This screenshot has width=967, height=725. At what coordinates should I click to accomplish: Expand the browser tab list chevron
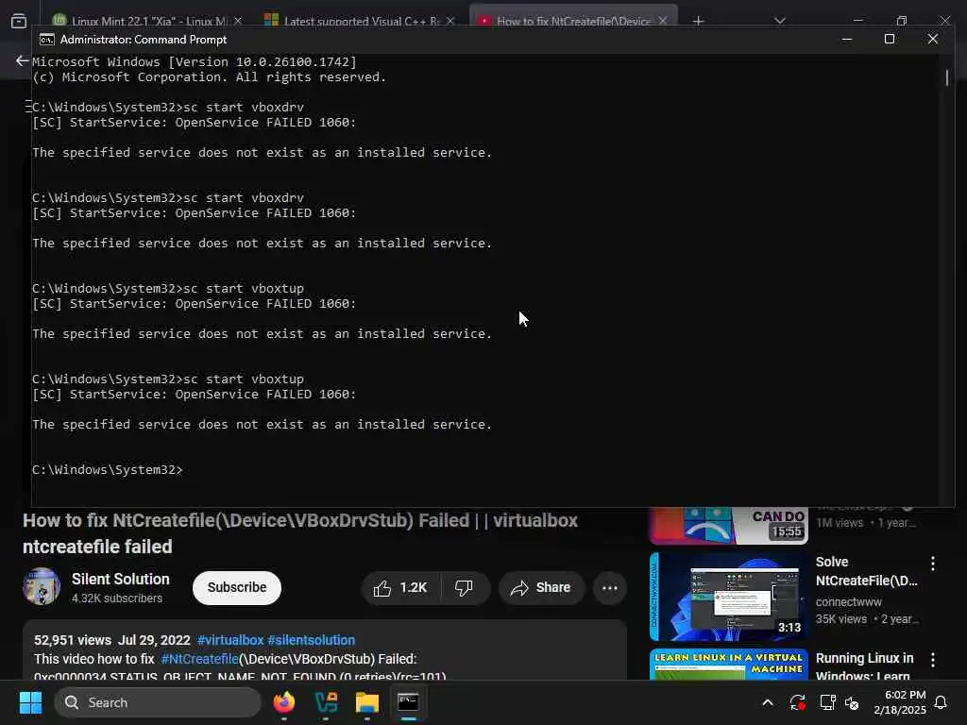pyautogui.click(x=780, y=21)
